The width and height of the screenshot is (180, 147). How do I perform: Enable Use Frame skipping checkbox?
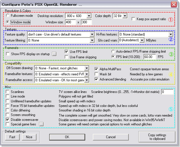[66, 57]
